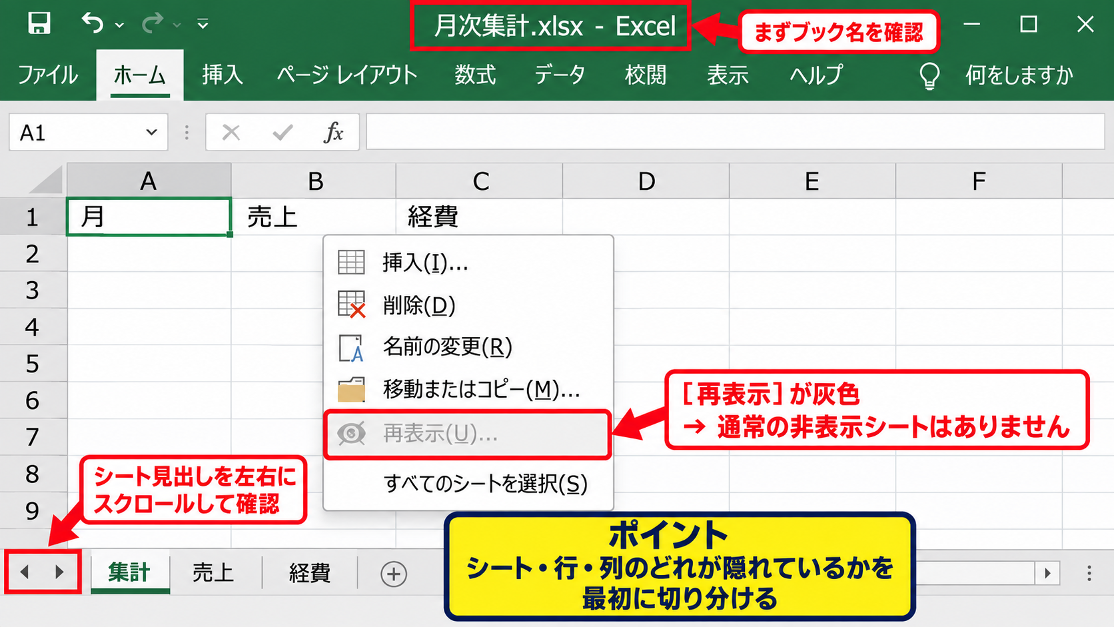
Task: Click the 何をしますか search field
Action: pos(1019,75)
